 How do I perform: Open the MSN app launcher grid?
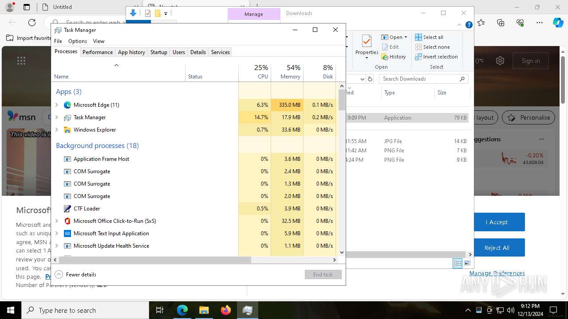coord(21,61)
